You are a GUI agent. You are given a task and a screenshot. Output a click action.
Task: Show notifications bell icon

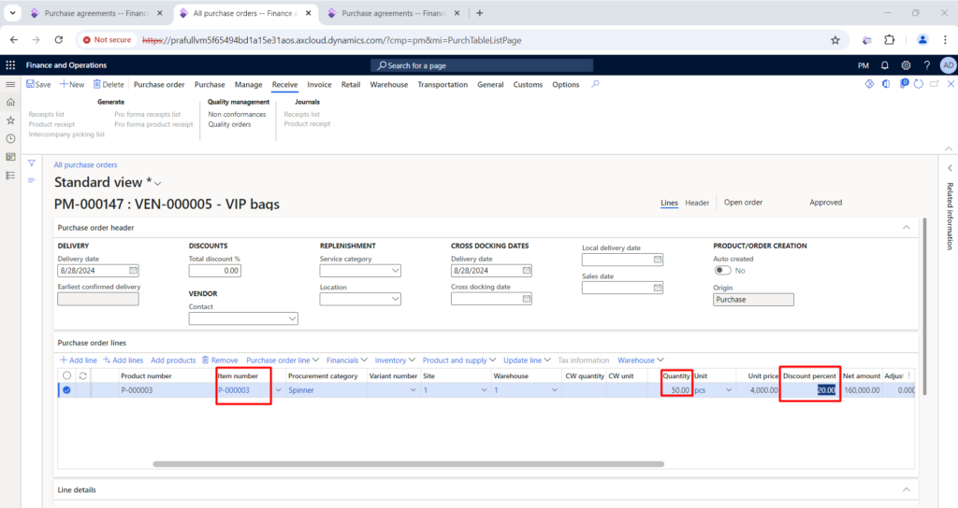pyautogui.click(x=885, y=65)
